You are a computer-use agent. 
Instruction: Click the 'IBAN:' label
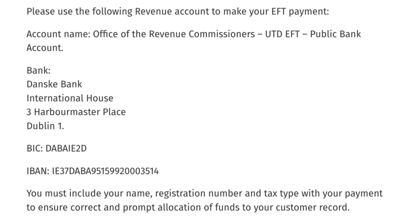[x=38, y=171]
